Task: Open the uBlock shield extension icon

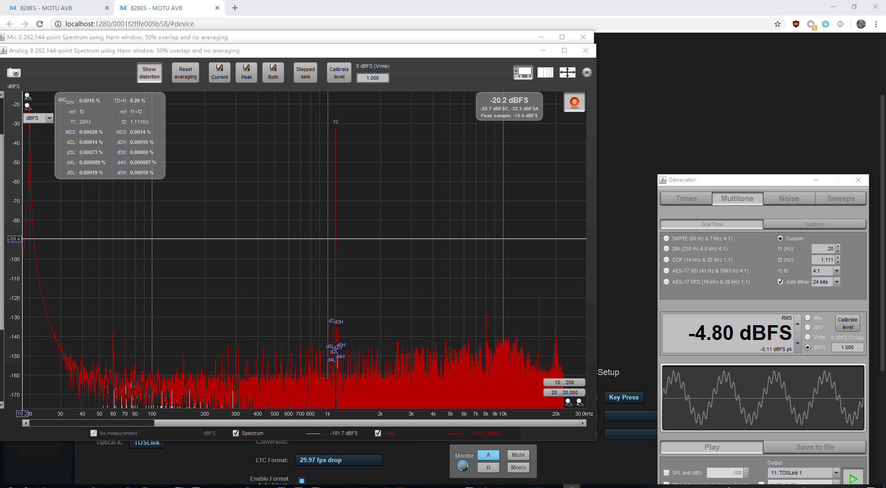Action: point(796,24)
